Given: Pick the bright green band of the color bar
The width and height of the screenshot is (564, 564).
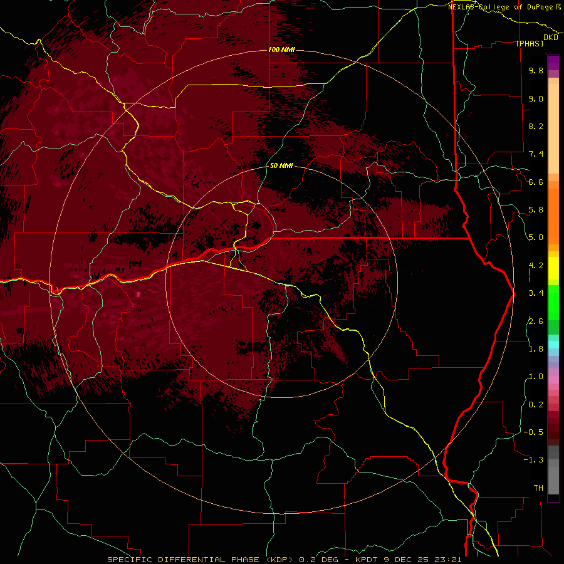Looking at the screenshot, I should coord(553,302).
